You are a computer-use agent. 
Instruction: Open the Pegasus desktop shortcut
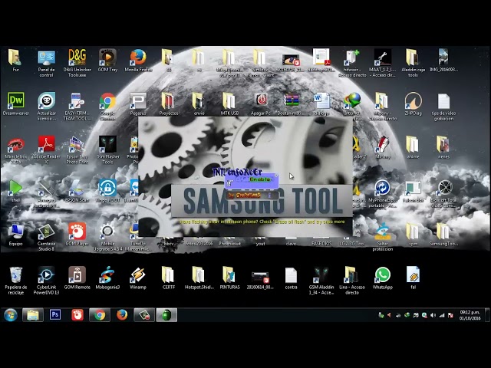tap(138, 104)
